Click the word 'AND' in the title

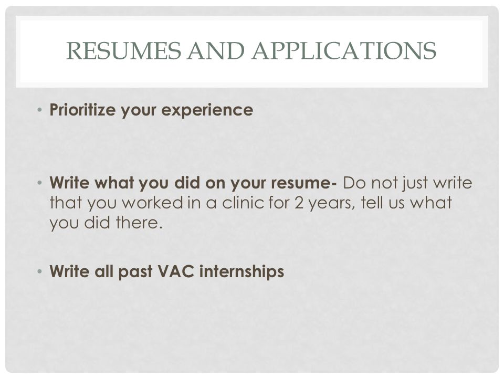(x=217, y=51)
